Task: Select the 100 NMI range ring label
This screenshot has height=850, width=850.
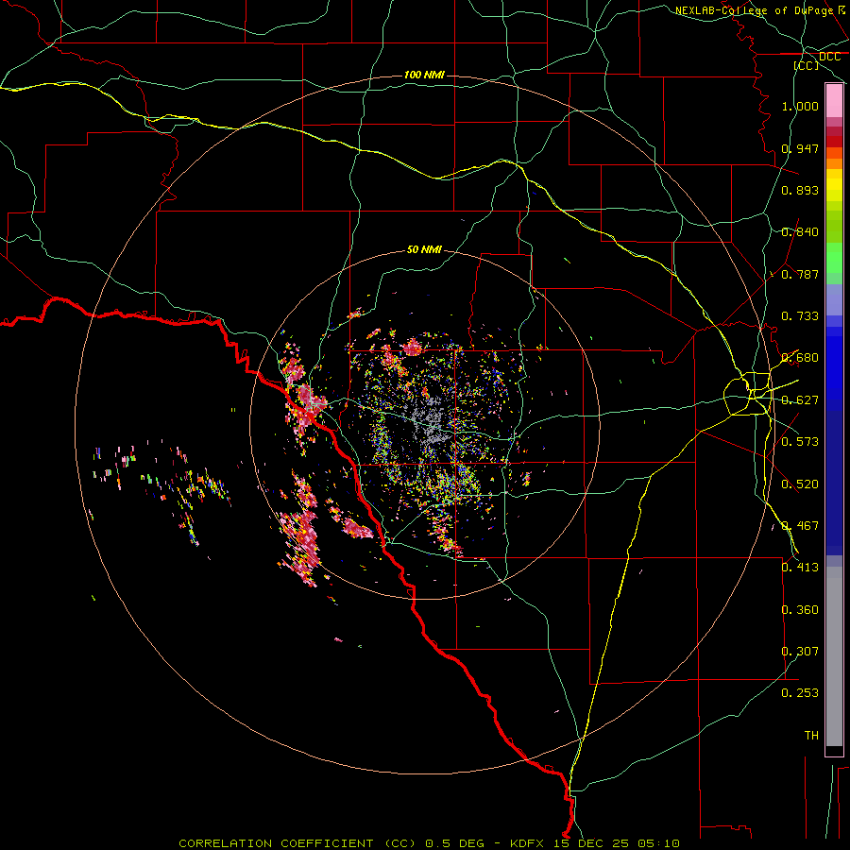Action: click(424, 75)
